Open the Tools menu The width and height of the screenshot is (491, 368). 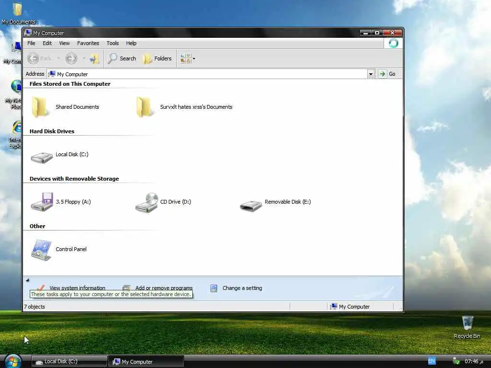pos(112,43)
